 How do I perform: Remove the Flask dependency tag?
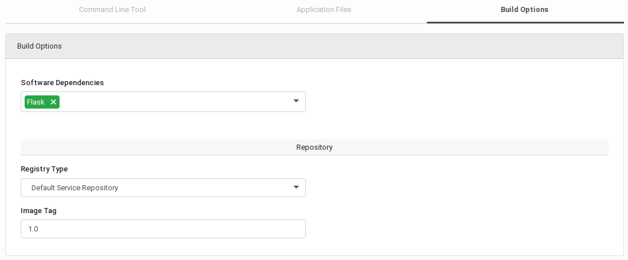coord(53,102)
